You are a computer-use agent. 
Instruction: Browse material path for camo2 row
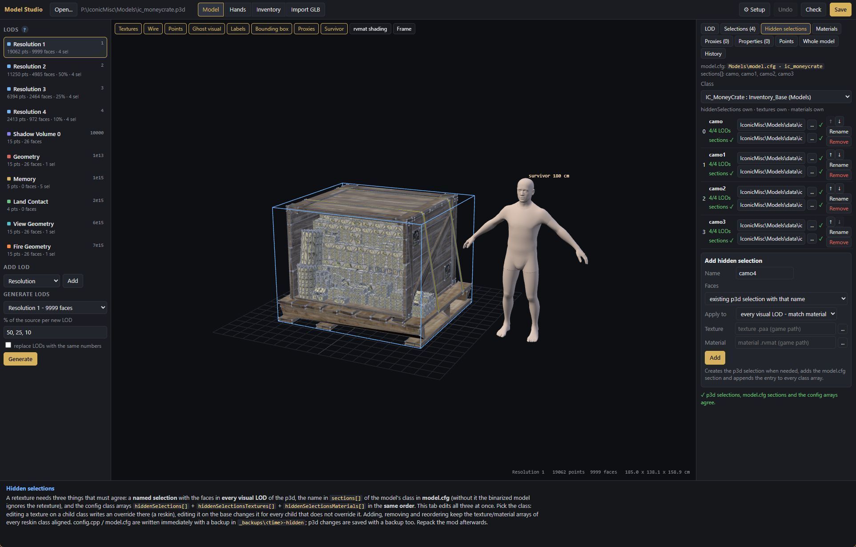click(x=812, y=205)
